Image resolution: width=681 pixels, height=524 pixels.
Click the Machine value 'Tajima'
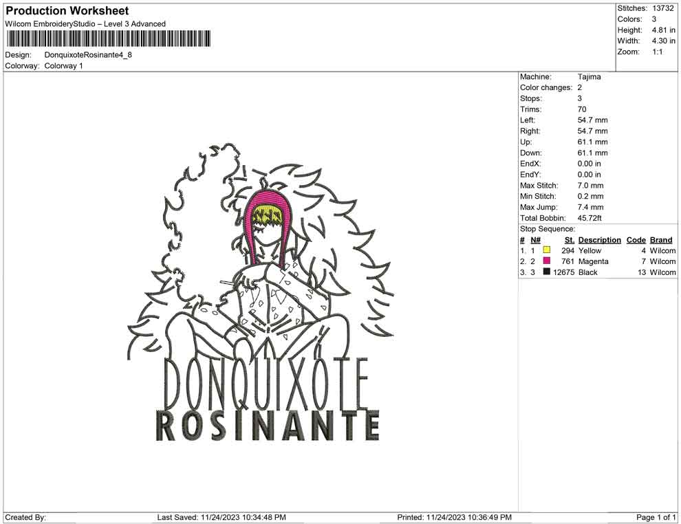(x=590, y=76)
